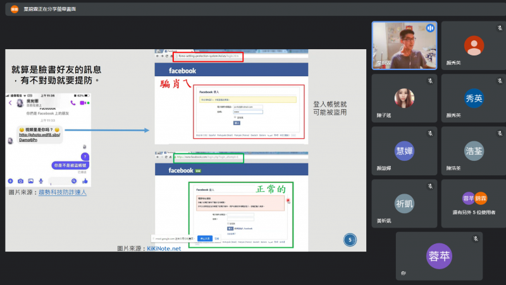Click the Messenger back arrow in the slide
The image size is (506, 285).
pos(10,103)
